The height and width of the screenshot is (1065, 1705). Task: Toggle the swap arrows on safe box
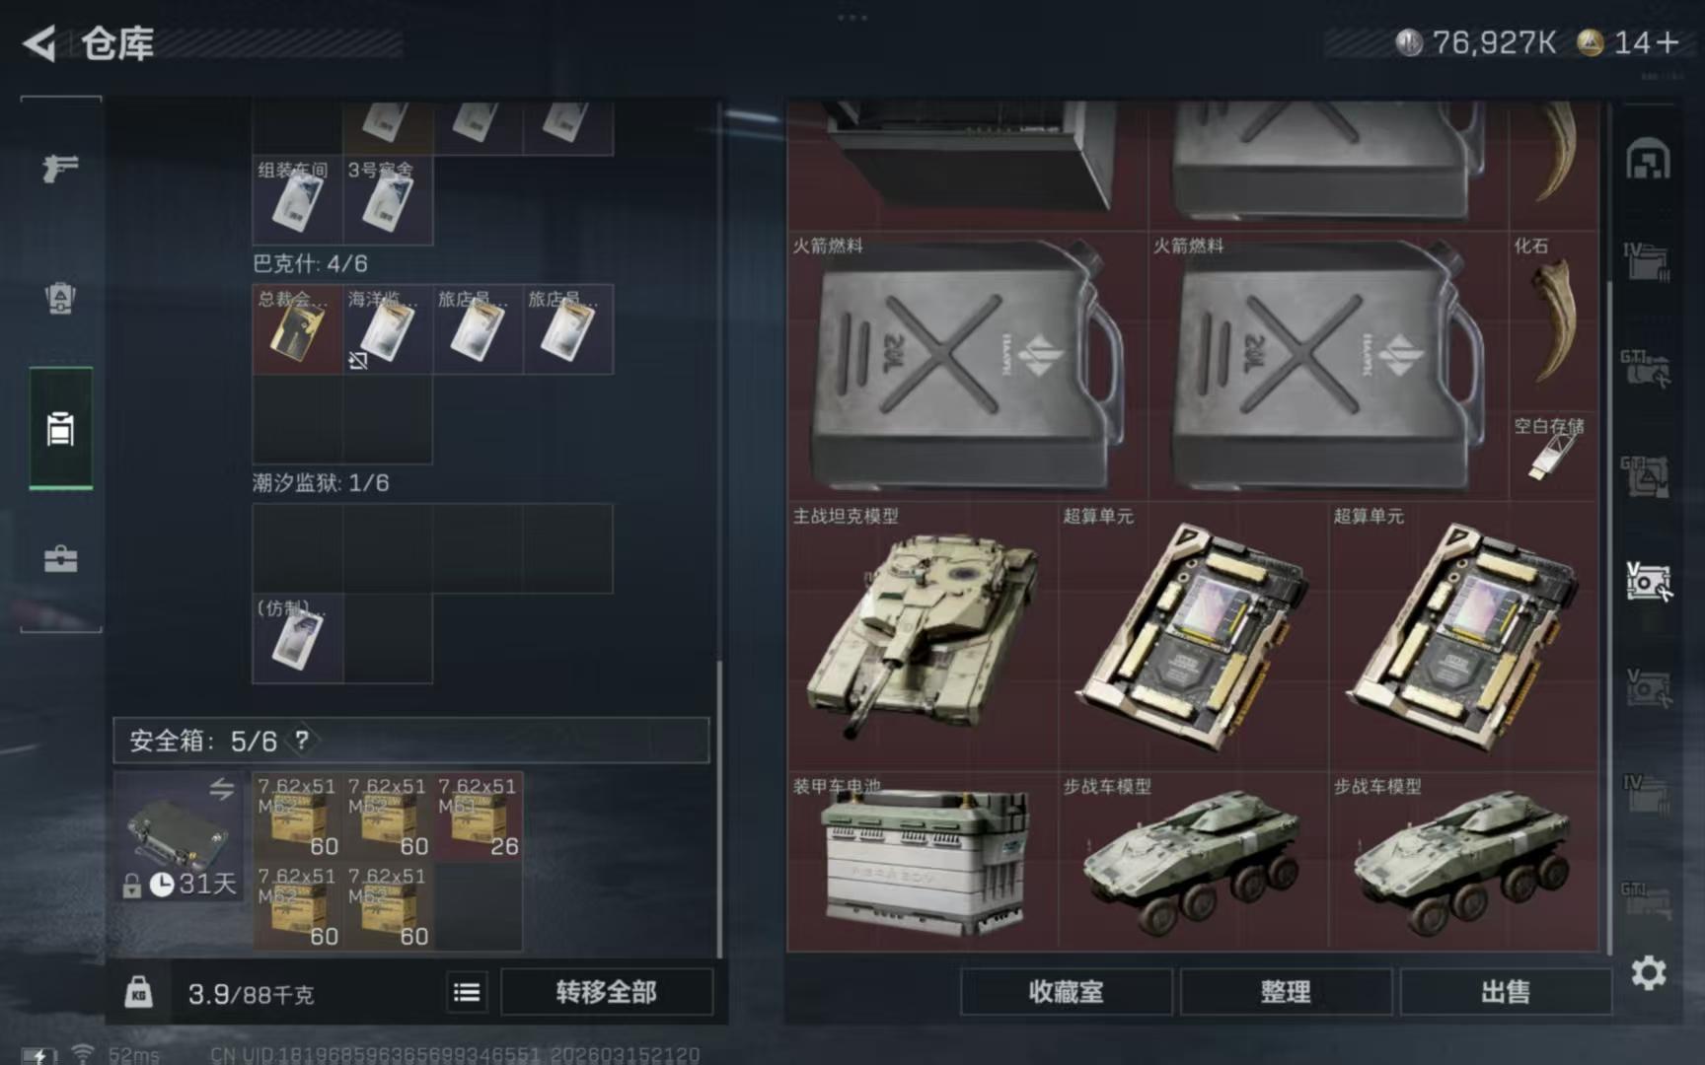(x=222, y=789)
